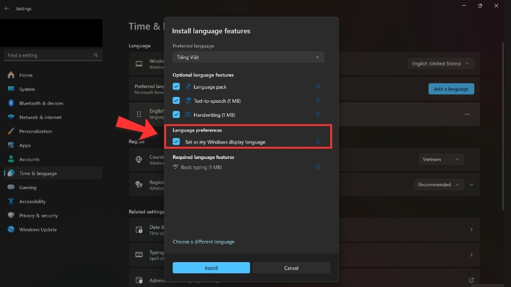
Task: Click the info icon beside Handwriting
Action: (318, 115)
